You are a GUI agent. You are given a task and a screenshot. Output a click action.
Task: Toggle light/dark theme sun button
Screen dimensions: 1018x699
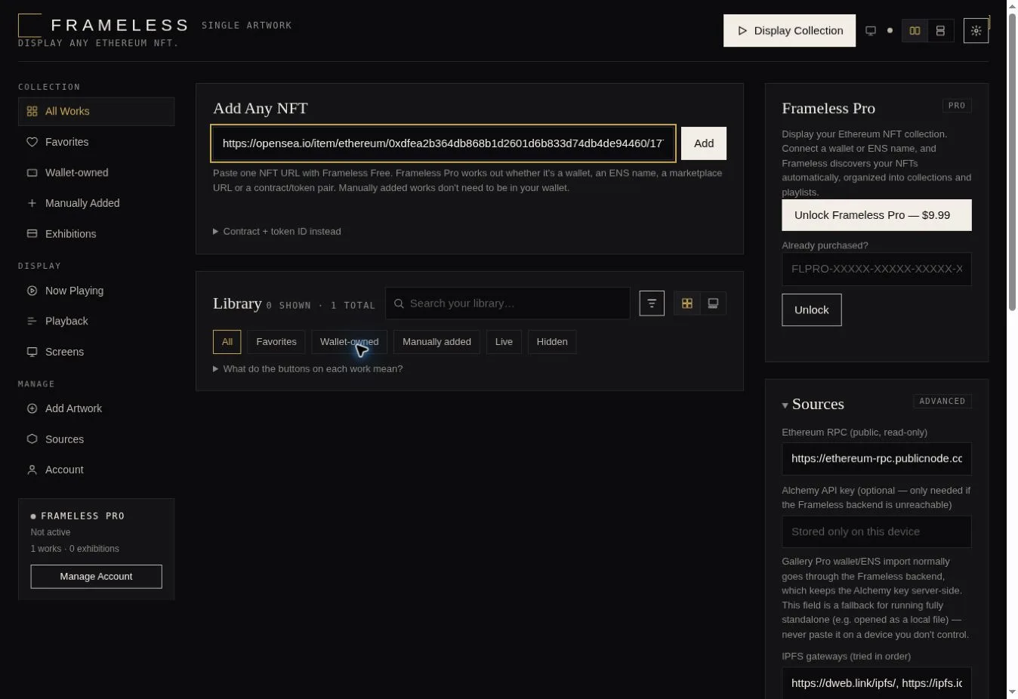(x=976, y=31)
